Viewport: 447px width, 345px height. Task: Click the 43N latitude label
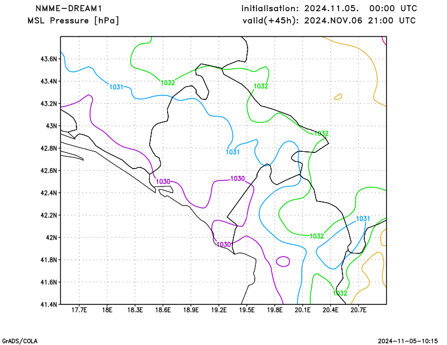pos(51,126)
